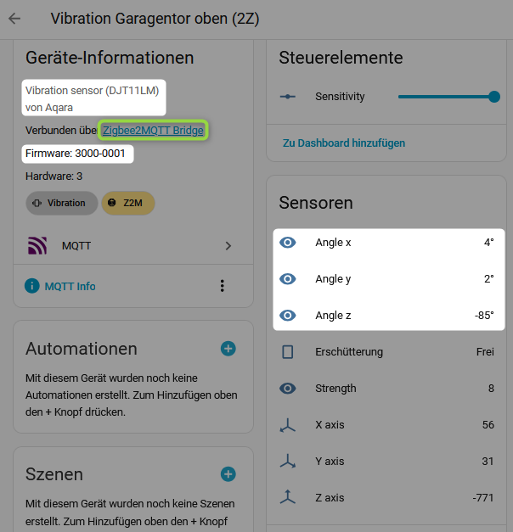Click the Erschütterung sensor icon

288,351
